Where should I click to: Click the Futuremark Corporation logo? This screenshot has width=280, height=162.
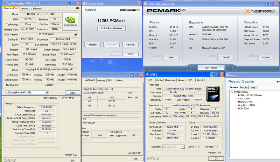click(x=259, y=12)
